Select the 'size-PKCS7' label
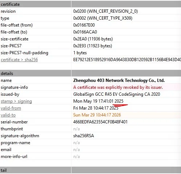The image size is (181, 174). (x=11, y=46)
